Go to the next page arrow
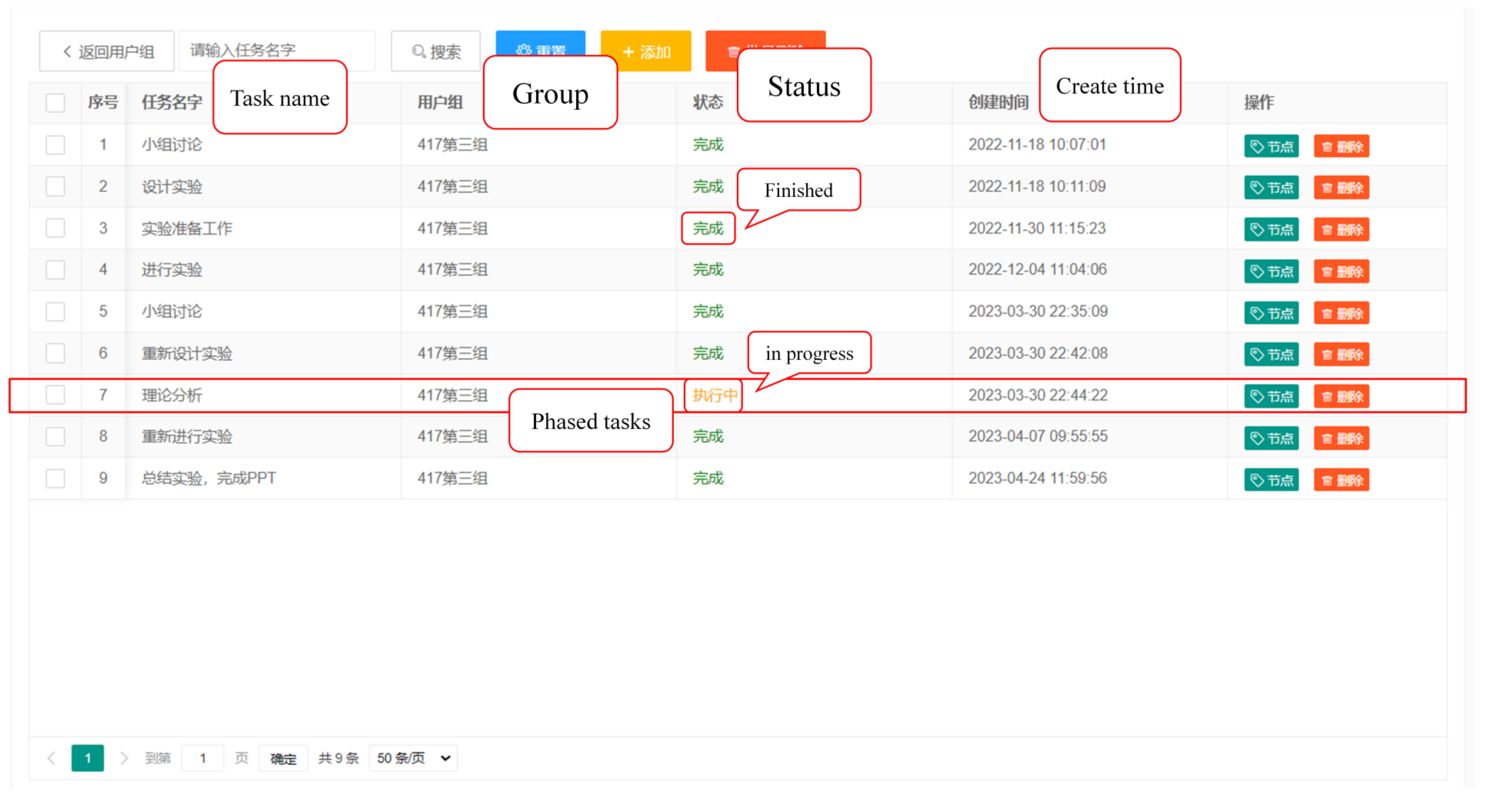The image size is (1488, 809). click(123, 758)
